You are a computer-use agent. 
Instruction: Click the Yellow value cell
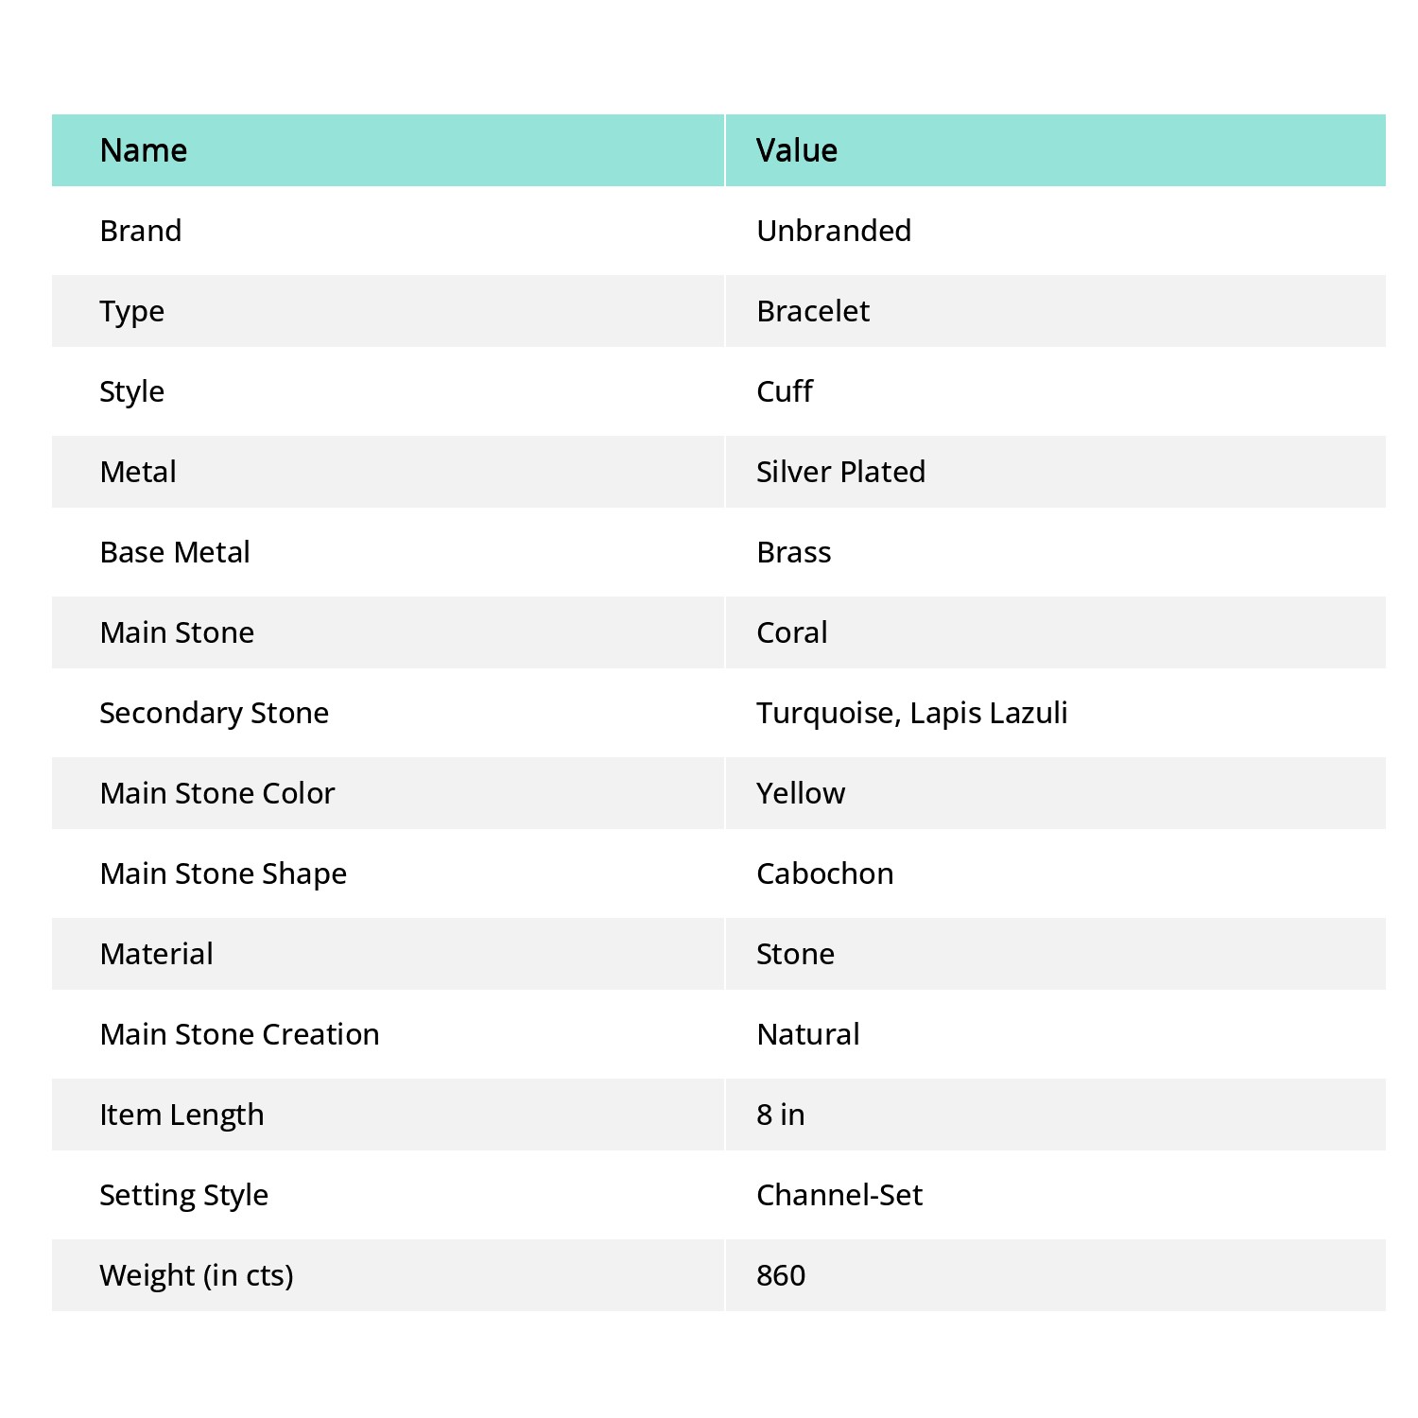pos(801,793)
